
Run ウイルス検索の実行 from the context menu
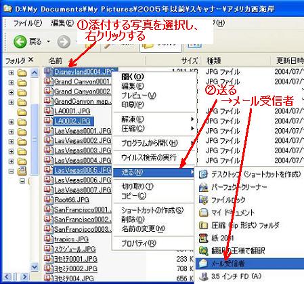click(x=149, y=157)
